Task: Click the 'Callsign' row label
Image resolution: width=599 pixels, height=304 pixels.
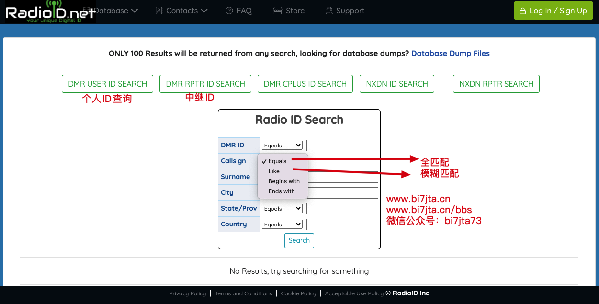Action: point(233,161)
